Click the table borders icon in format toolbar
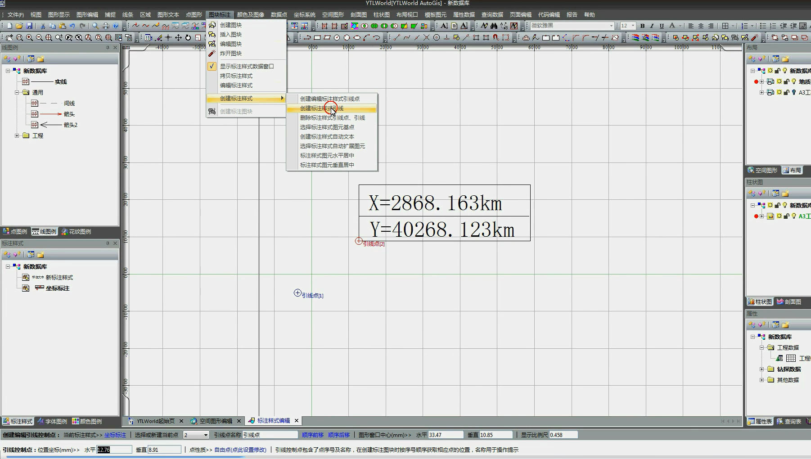The image size is (811, 459). (x=725, y=26)
